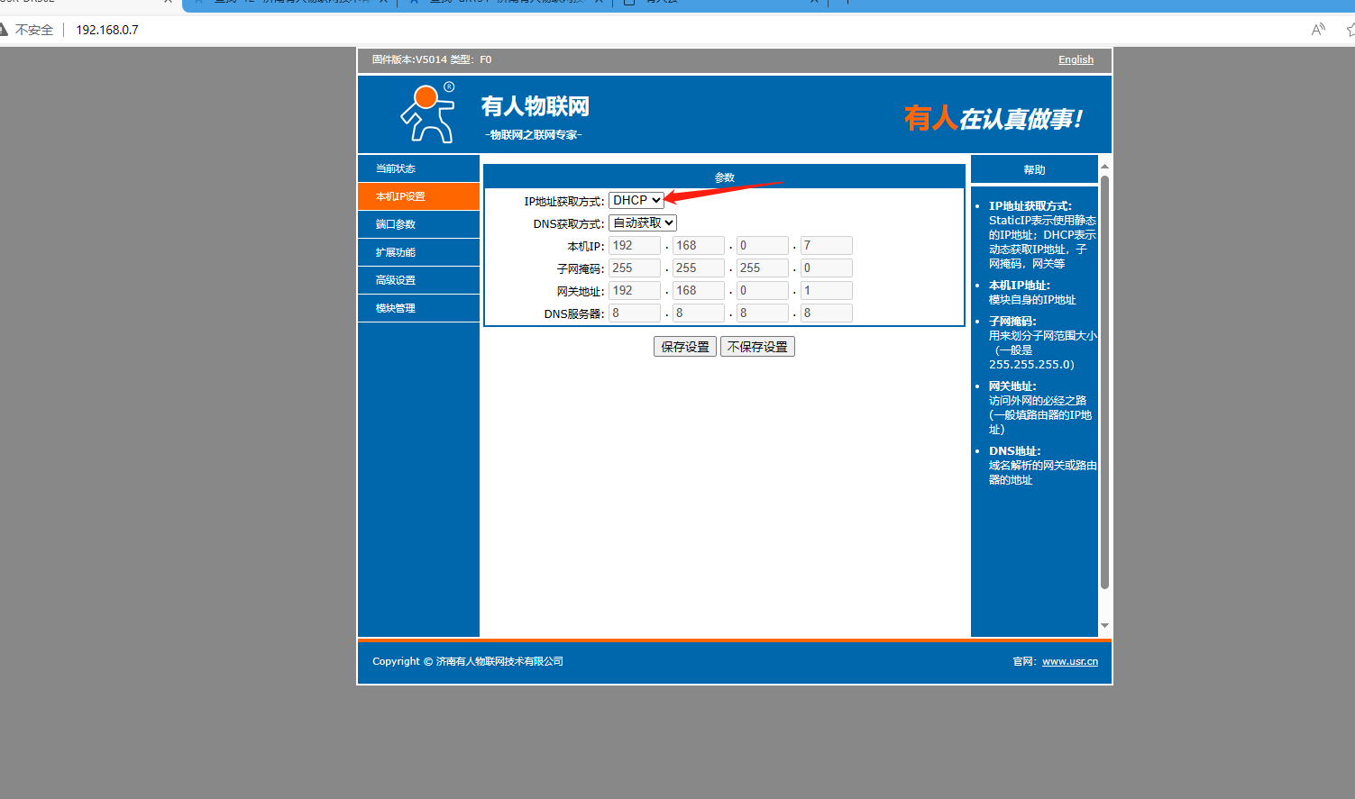Click the DNS获取方式 field label
Viewport: 1355px width, 799px height.
tap(569, 224)
